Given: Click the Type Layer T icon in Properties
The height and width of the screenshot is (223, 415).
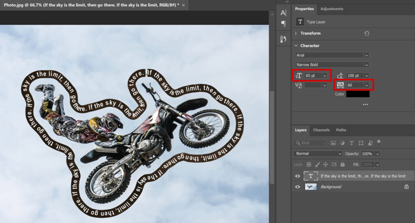Looking at the screenshot, I should point(300,22).
